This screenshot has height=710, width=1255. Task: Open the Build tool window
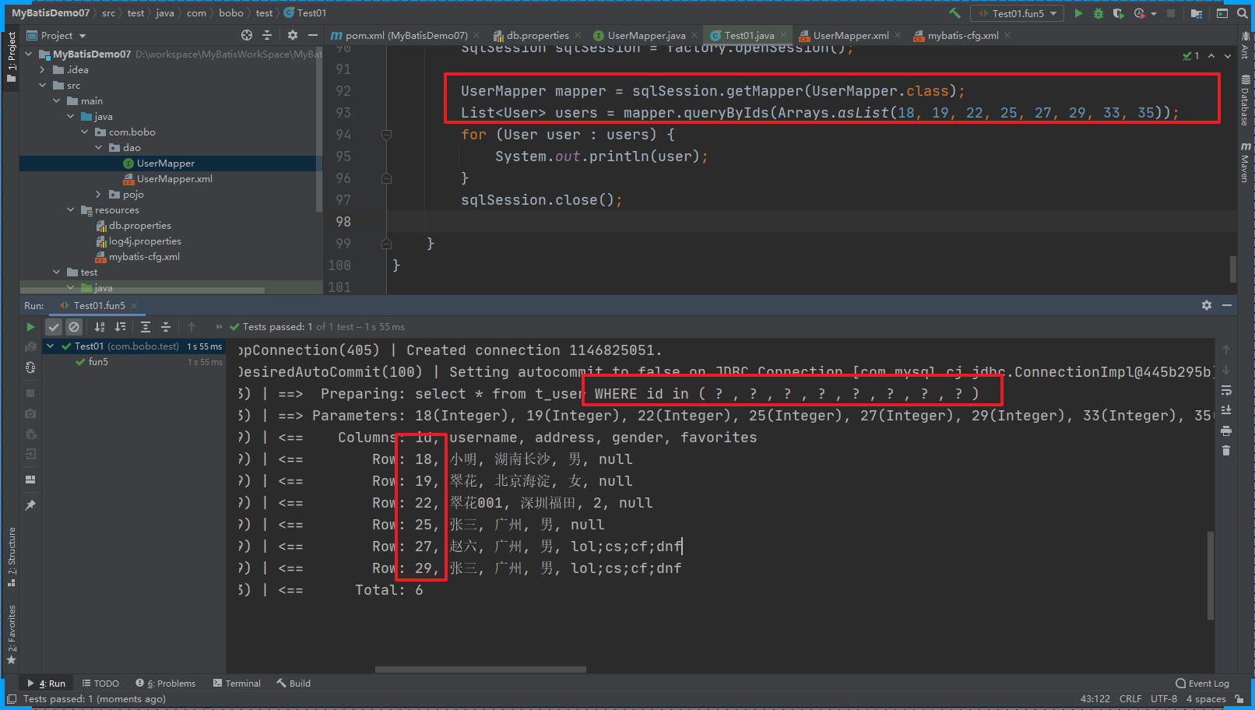[x=294, y=684]
